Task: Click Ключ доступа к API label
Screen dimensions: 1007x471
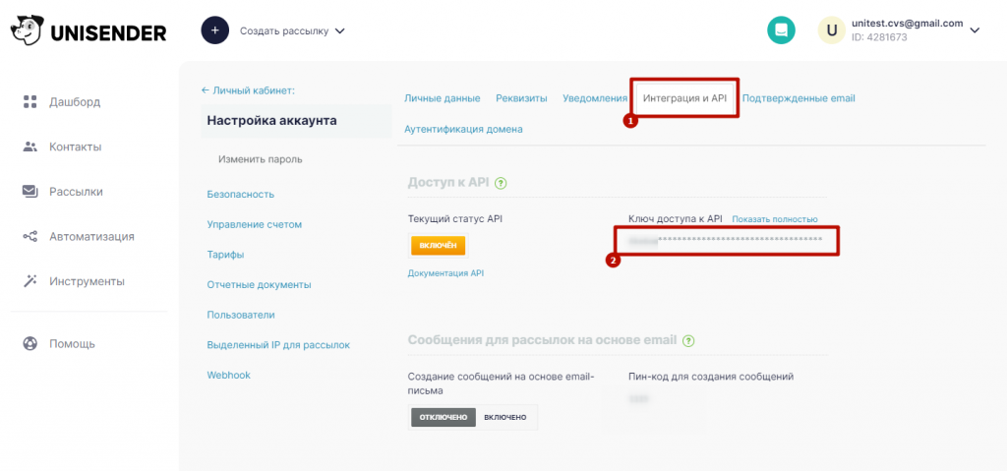Action: 676,219
